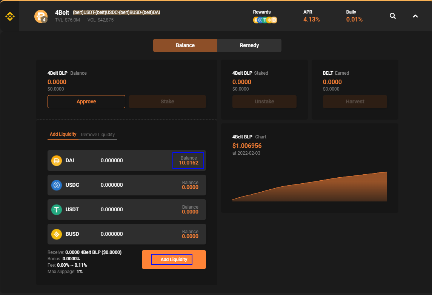Click the Bonus 0.0000% text
Viewport: 432px width, 295px height.
pyautogui.click(x=64, y=259)
